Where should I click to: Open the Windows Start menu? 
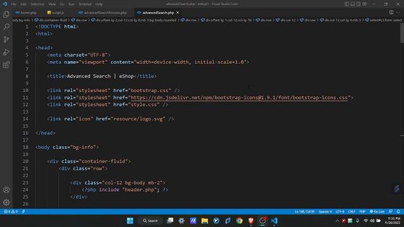pos(130,221)
